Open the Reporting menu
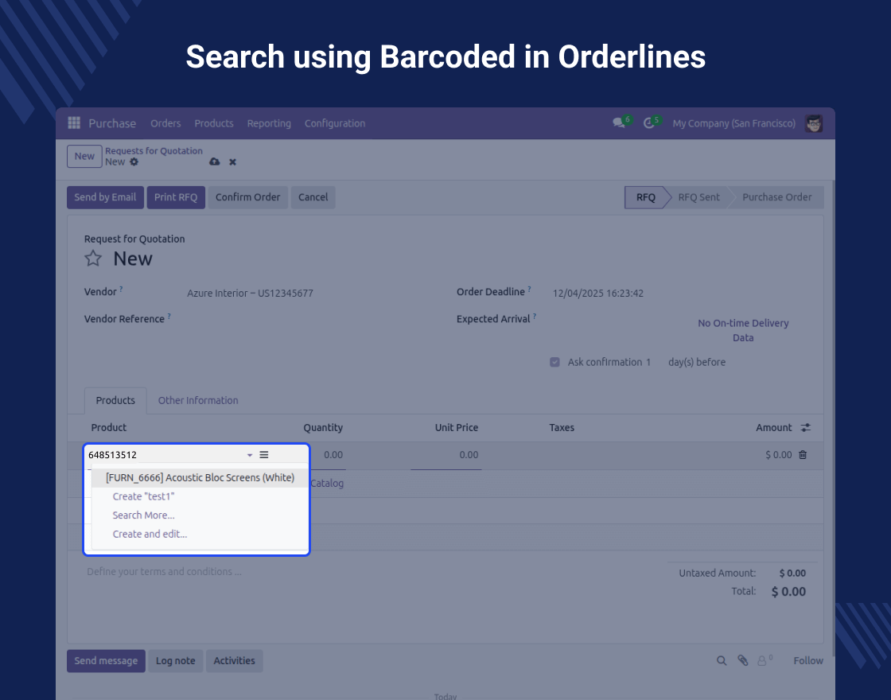The height and width of the screenshot is (700, 891). [269, 123]
